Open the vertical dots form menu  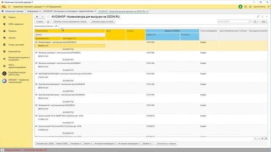263,16
